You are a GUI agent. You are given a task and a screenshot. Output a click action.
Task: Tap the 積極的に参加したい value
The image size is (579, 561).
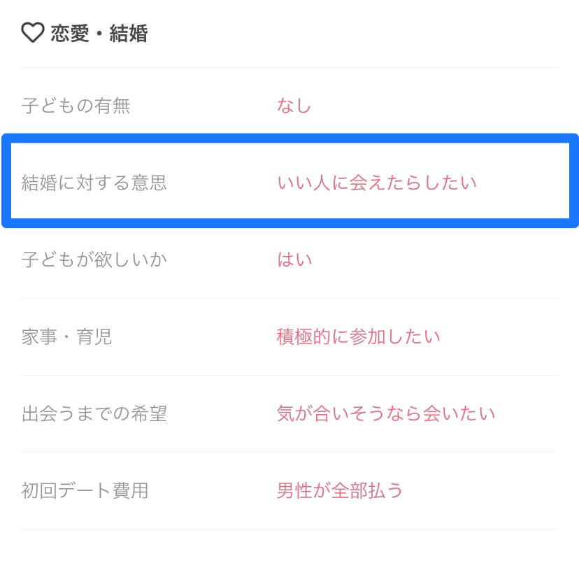click(358, 336)
